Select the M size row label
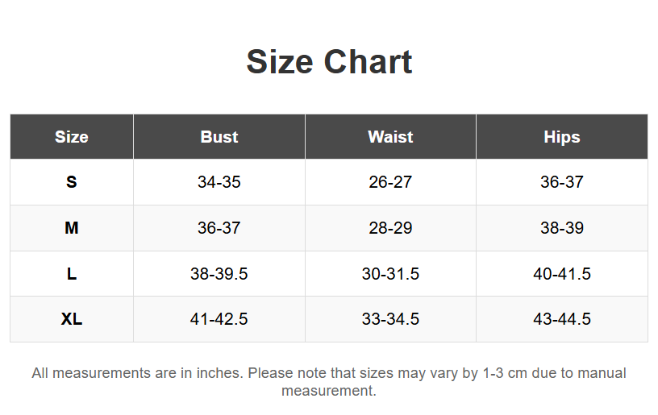658x415 pixels. tap(72, 228)
